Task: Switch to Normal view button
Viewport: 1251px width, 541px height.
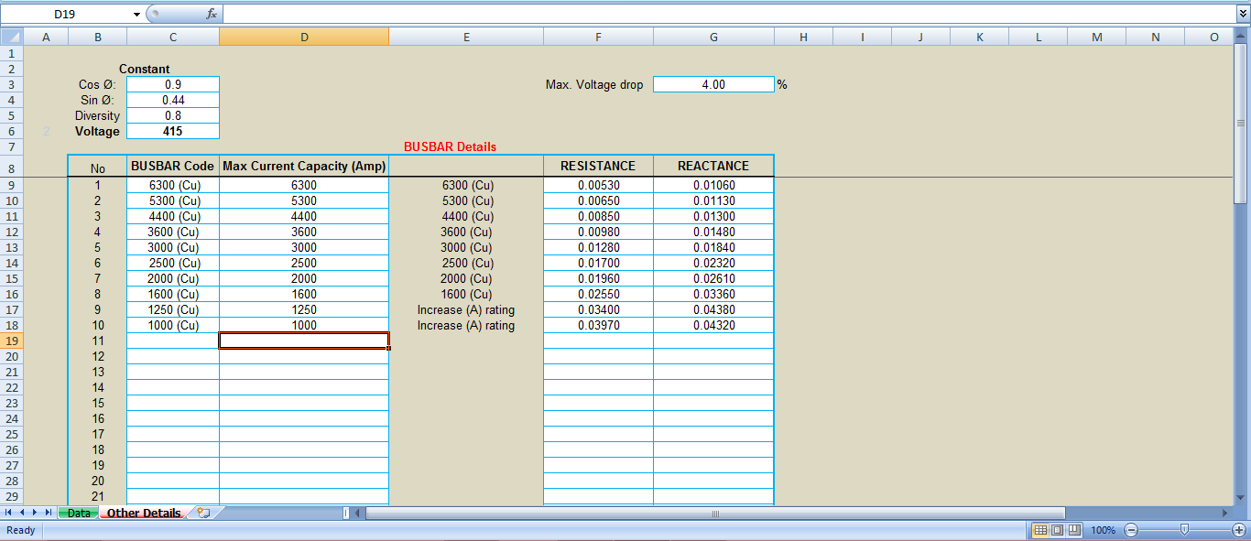Action: [1040, 530]
